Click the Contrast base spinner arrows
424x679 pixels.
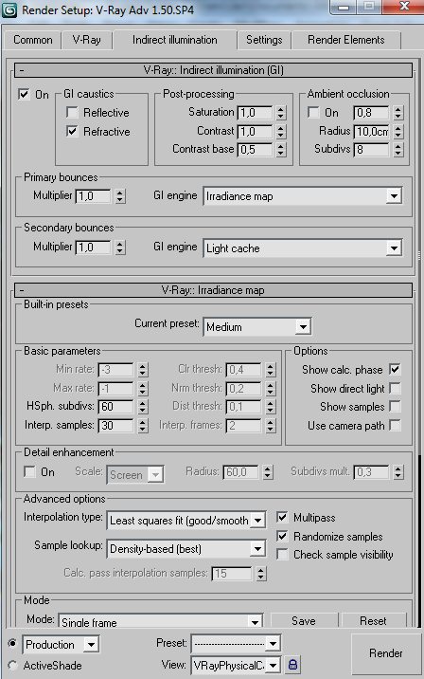(281, 150)
